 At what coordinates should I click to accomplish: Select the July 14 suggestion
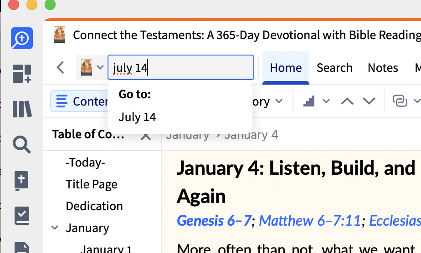[x=137, y=117]
